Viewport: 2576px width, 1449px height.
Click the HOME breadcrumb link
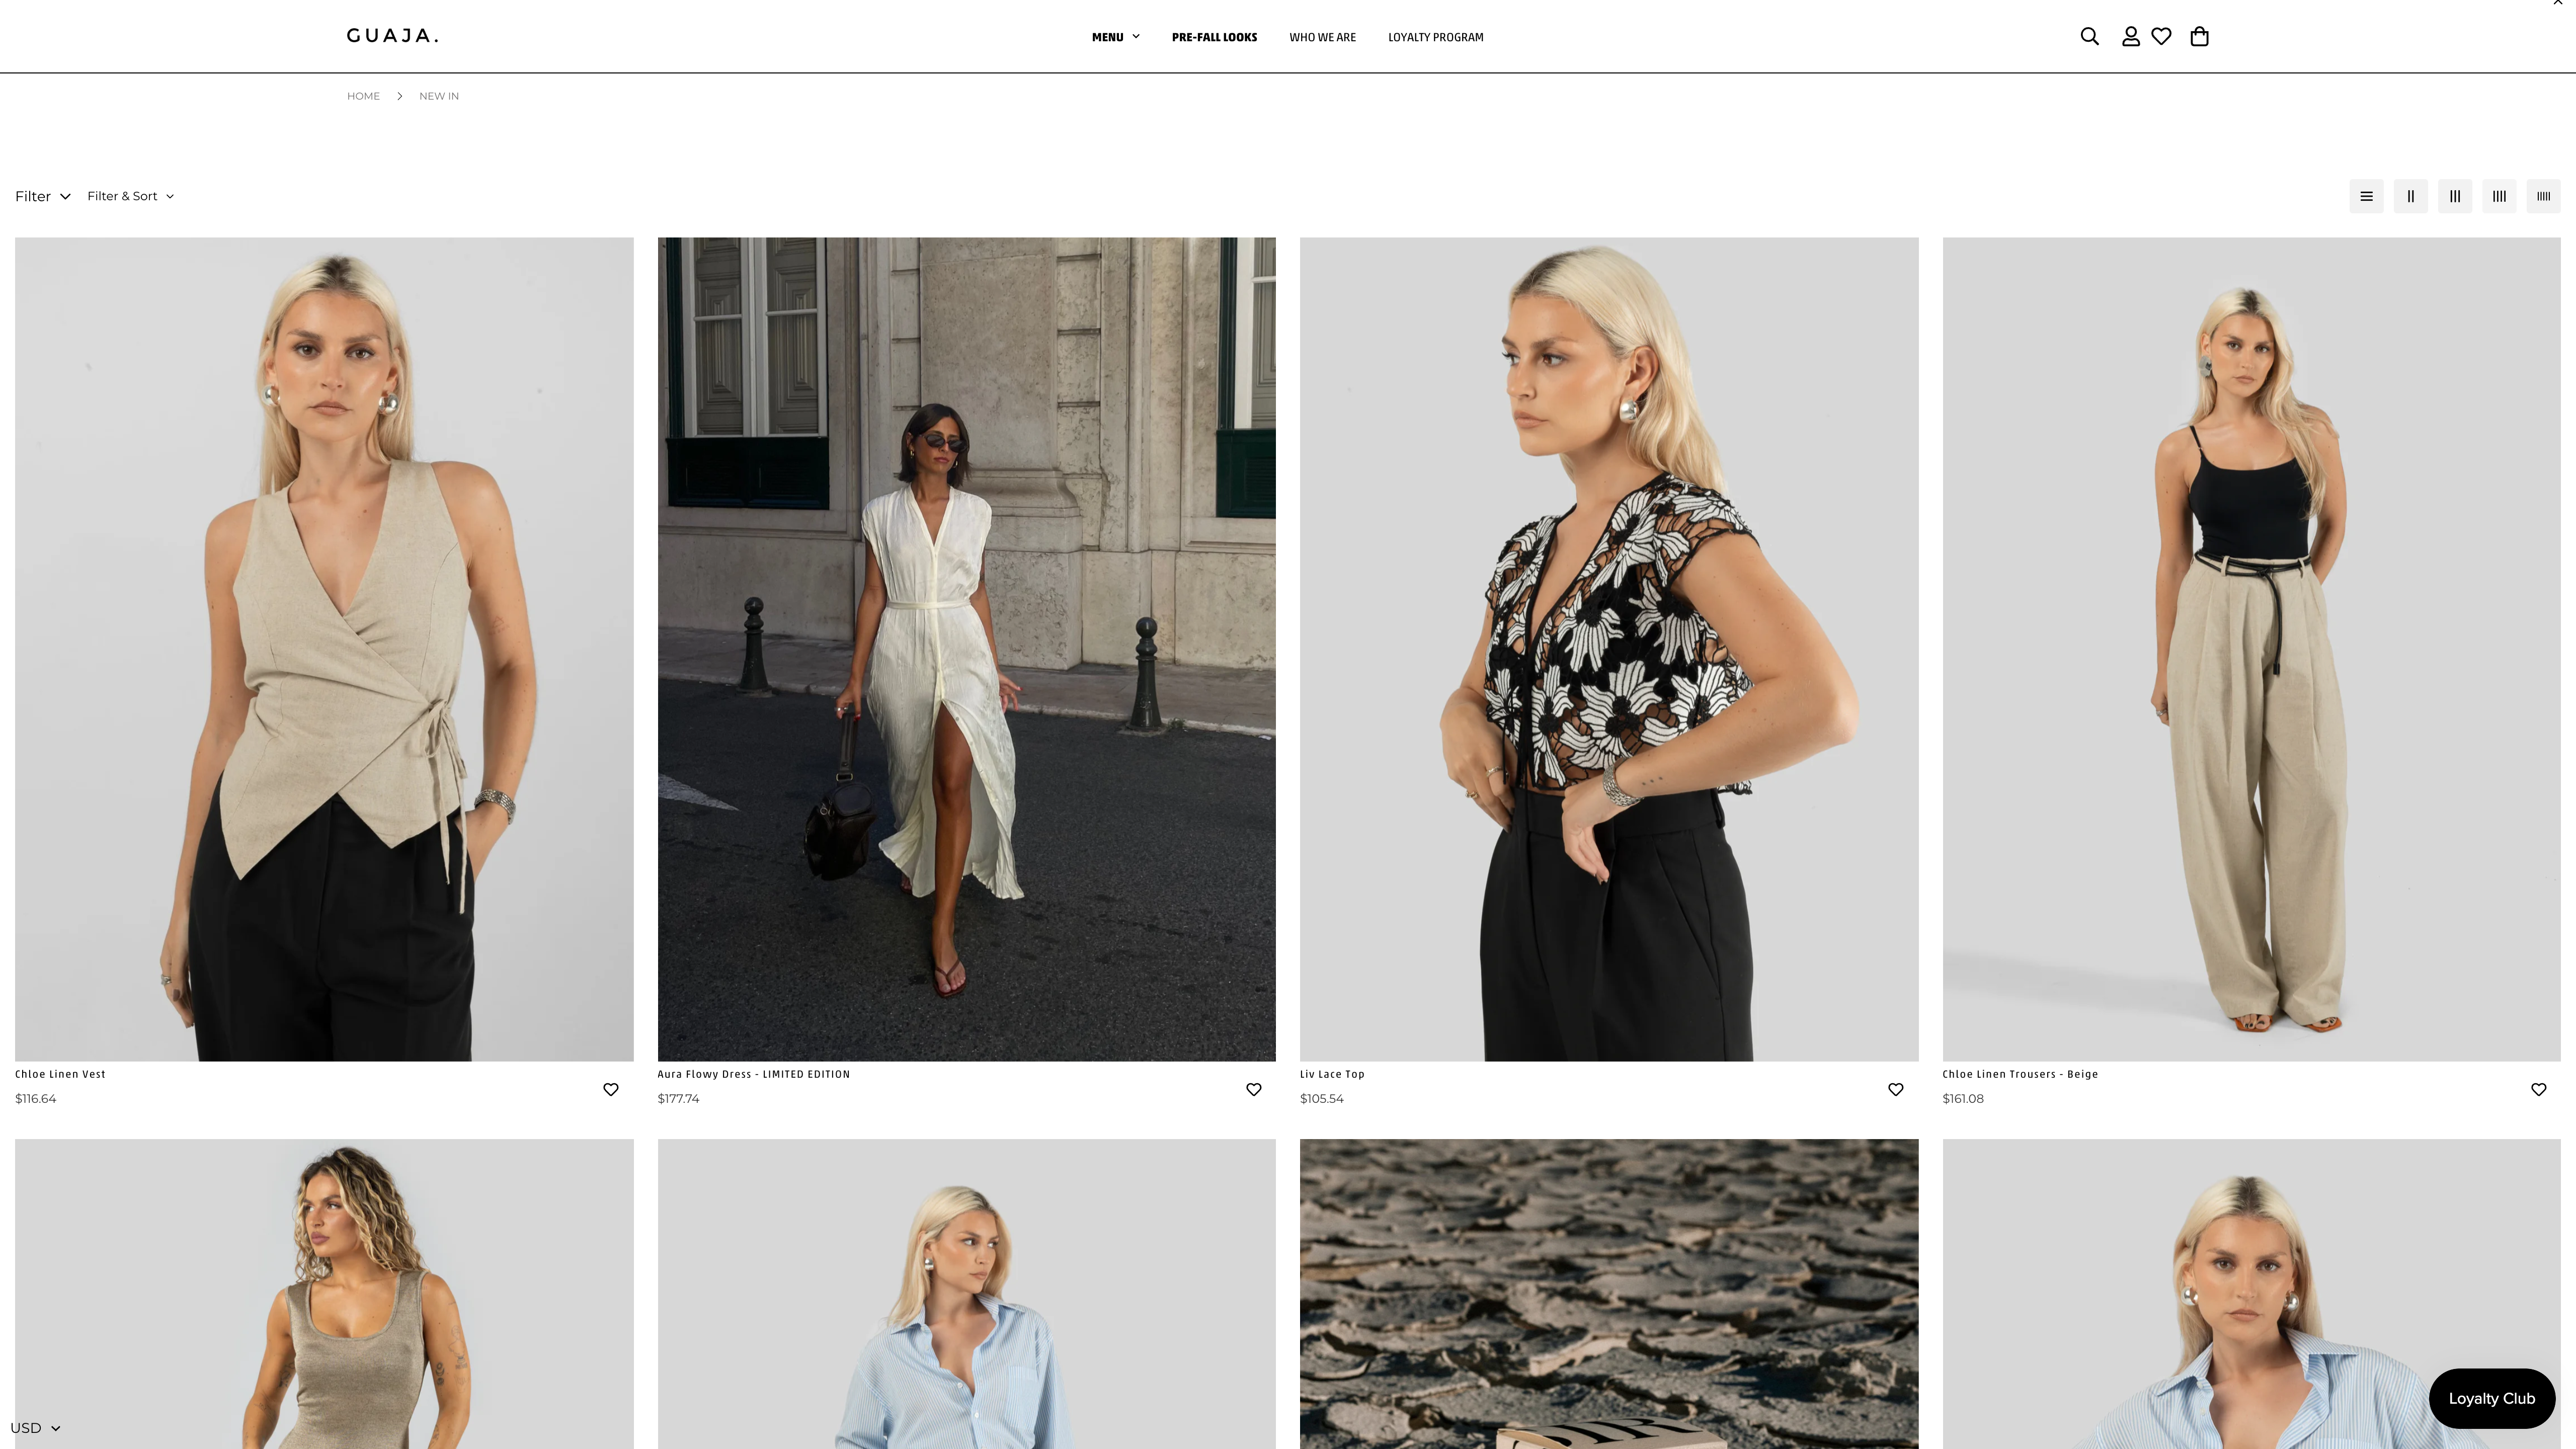363,96
